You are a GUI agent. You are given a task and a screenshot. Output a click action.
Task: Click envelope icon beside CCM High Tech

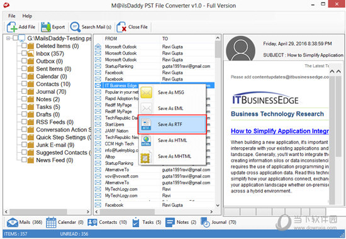(98, 144)
